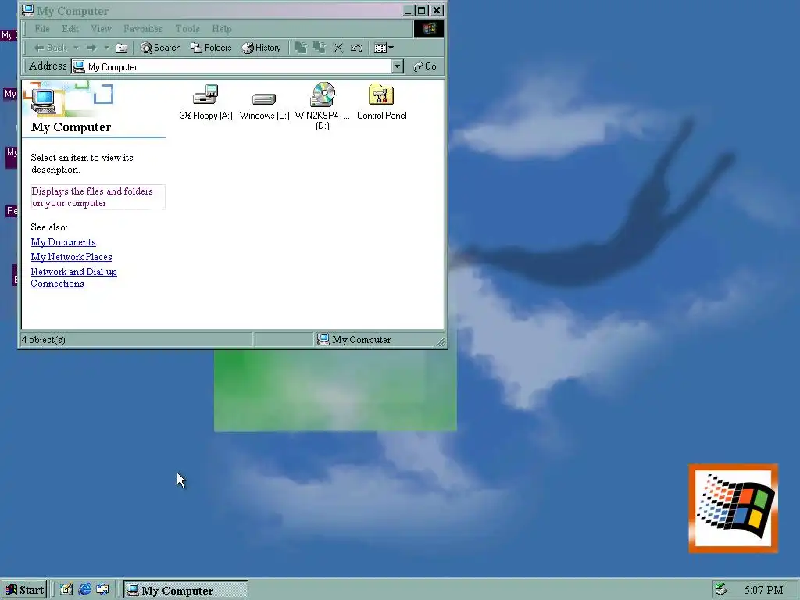Click the Forward arrow toolbar button
The image size is (800, 600).
(x=91, y=48)
